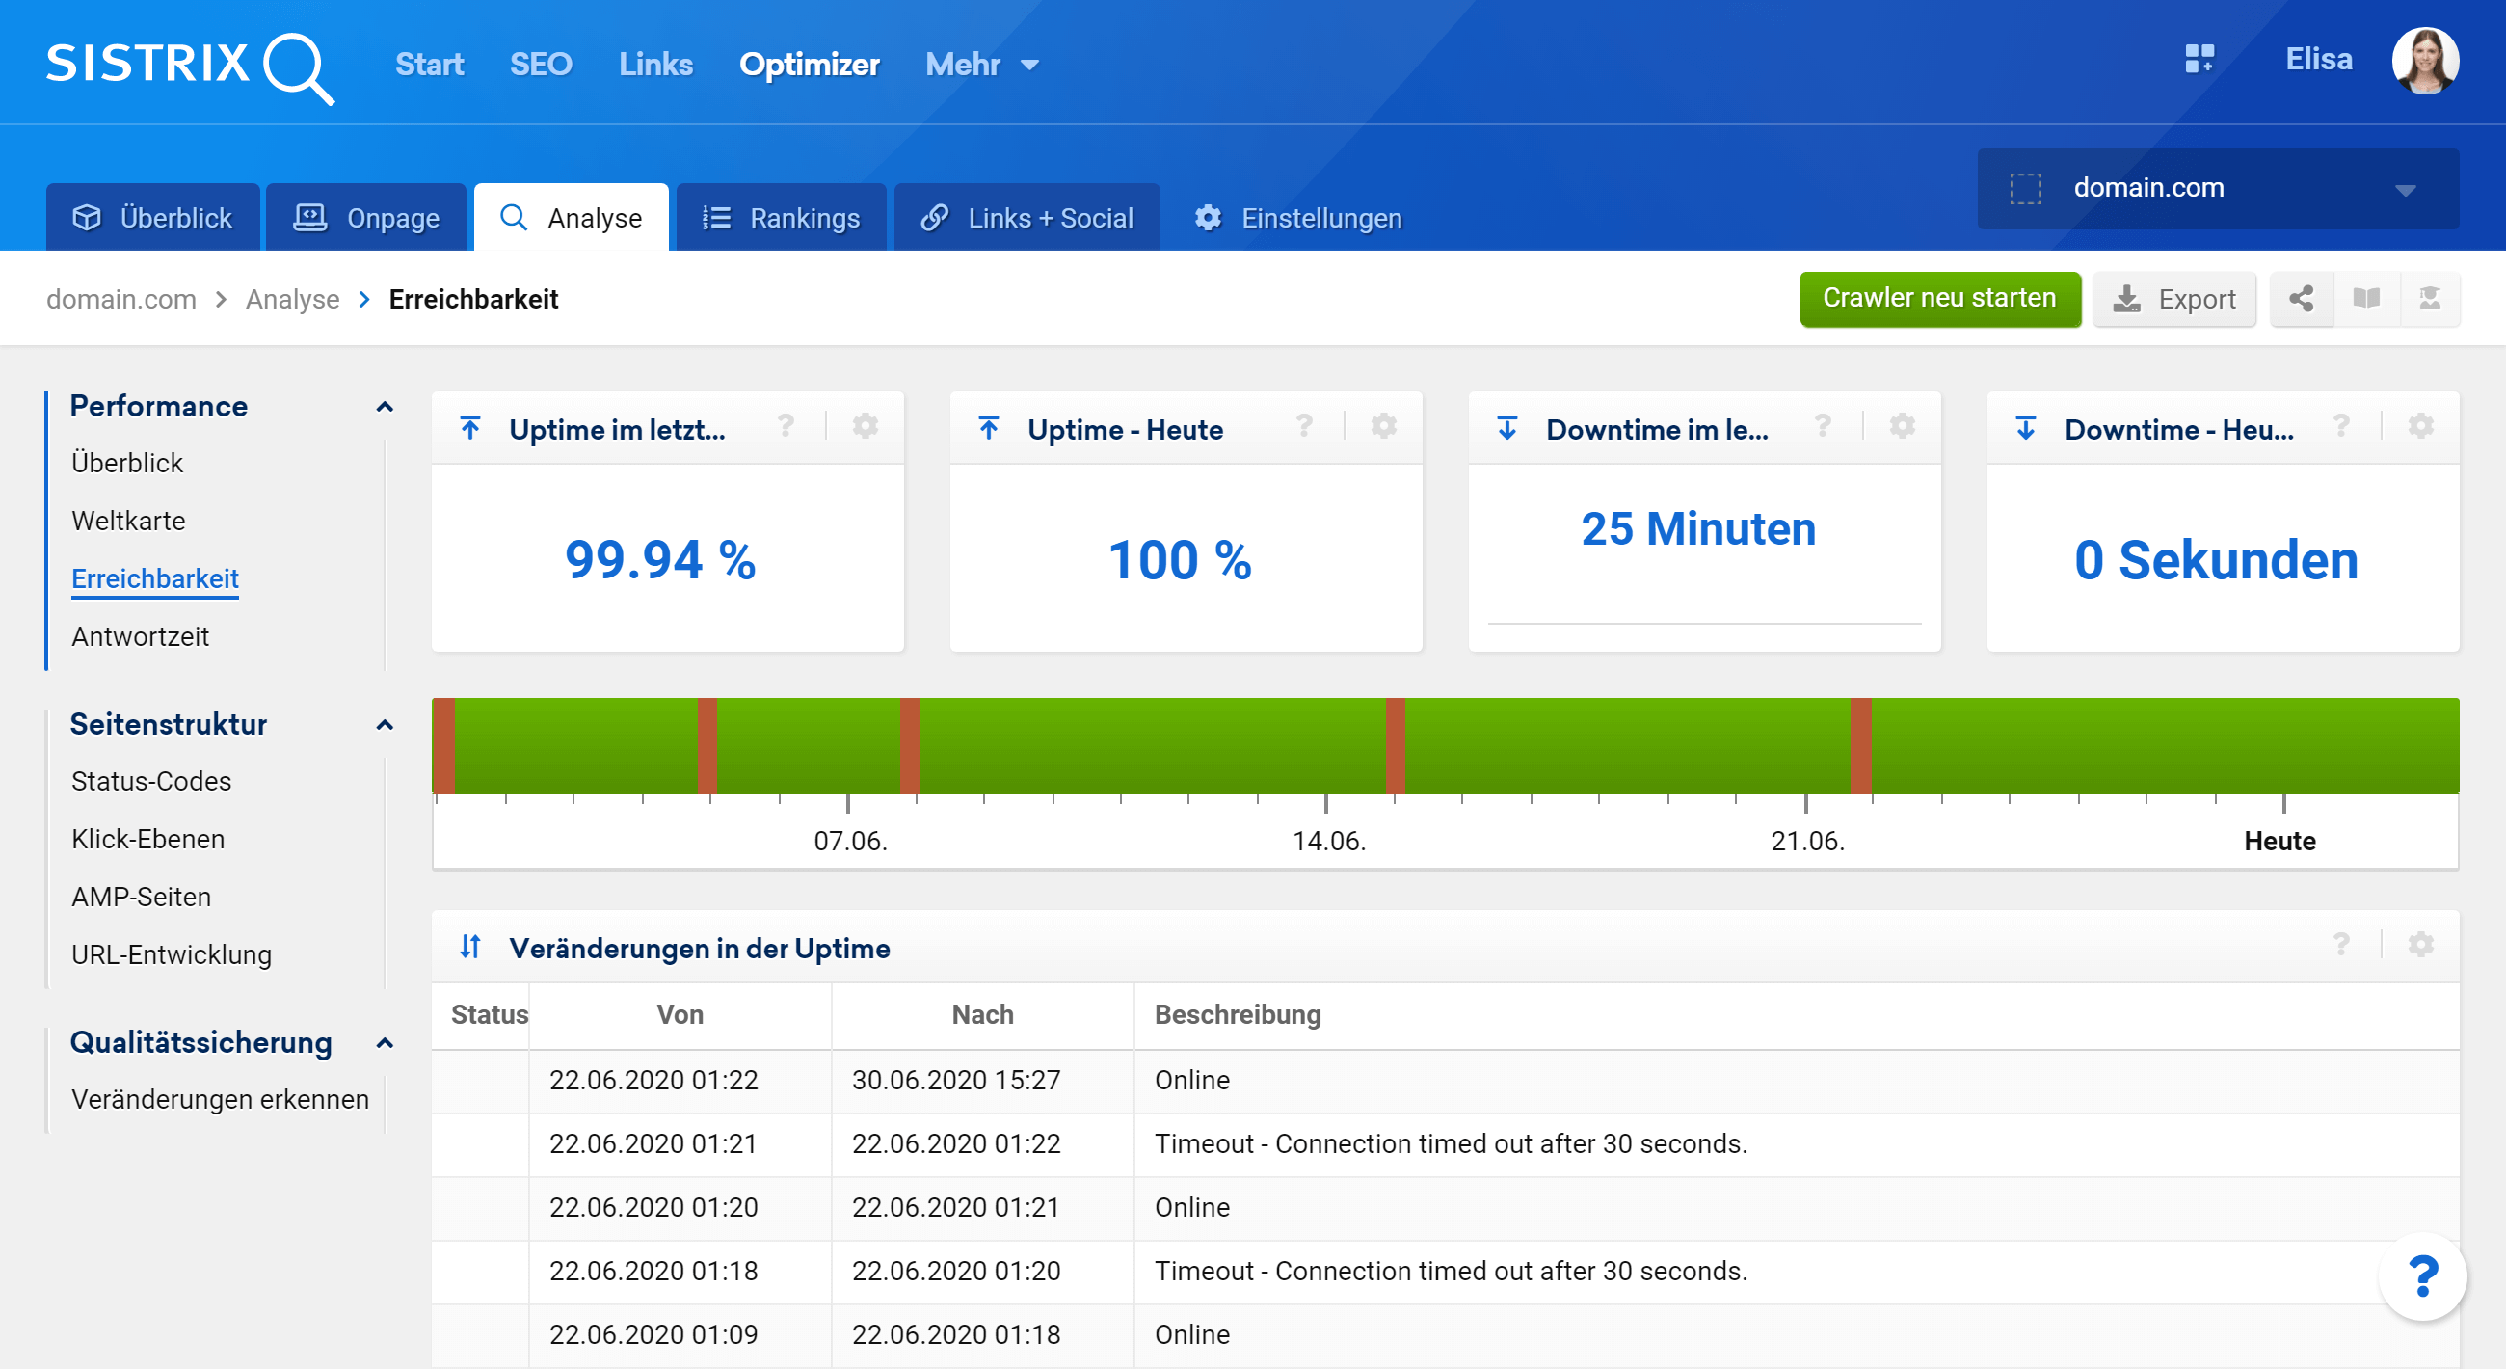Click the floating blue help question mark button

pyautogui.click(x=2422, y=1275)
